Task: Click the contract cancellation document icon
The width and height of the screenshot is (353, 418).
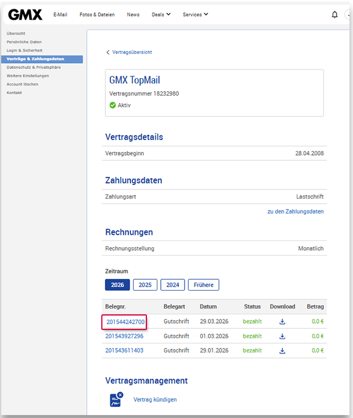Action: [116, 399]
